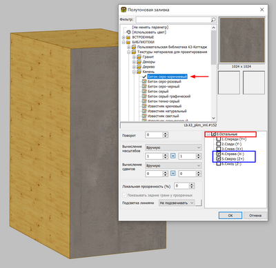Click the folder icon next to Декоры
276x268 pixels.
(x=139, y=62)
